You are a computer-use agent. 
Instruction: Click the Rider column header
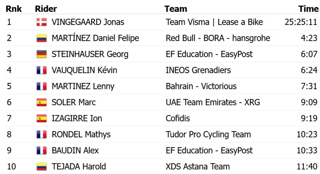[46, 9]
